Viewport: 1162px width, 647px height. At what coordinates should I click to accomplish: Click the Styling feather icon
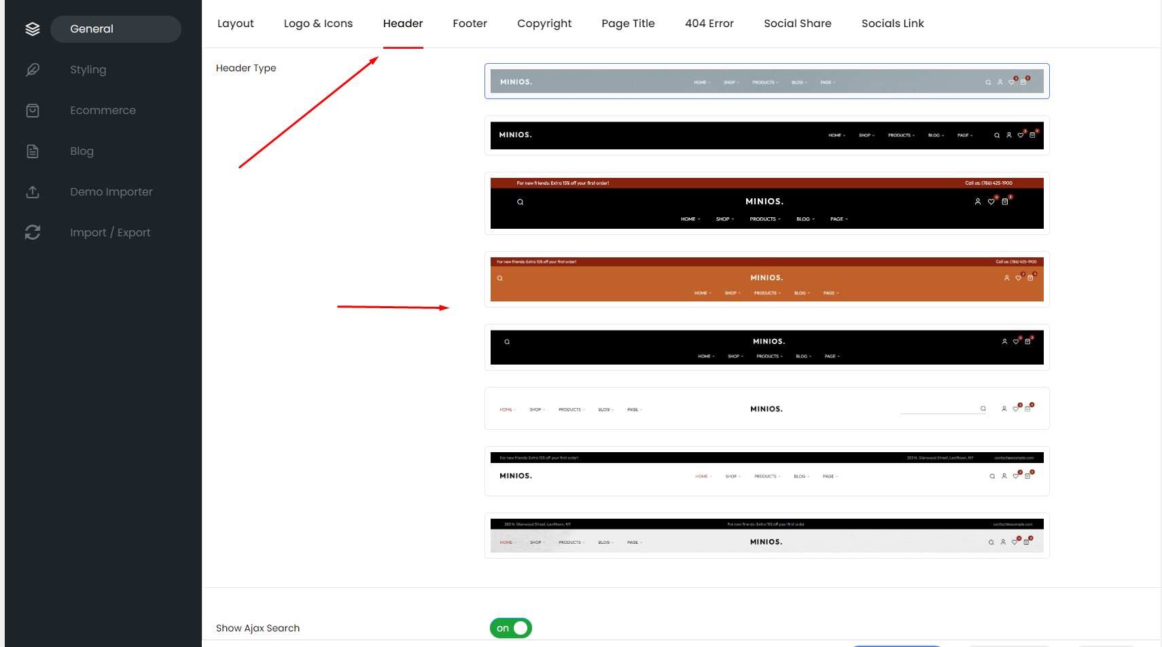pyautogui.click(x=33, y=70)
